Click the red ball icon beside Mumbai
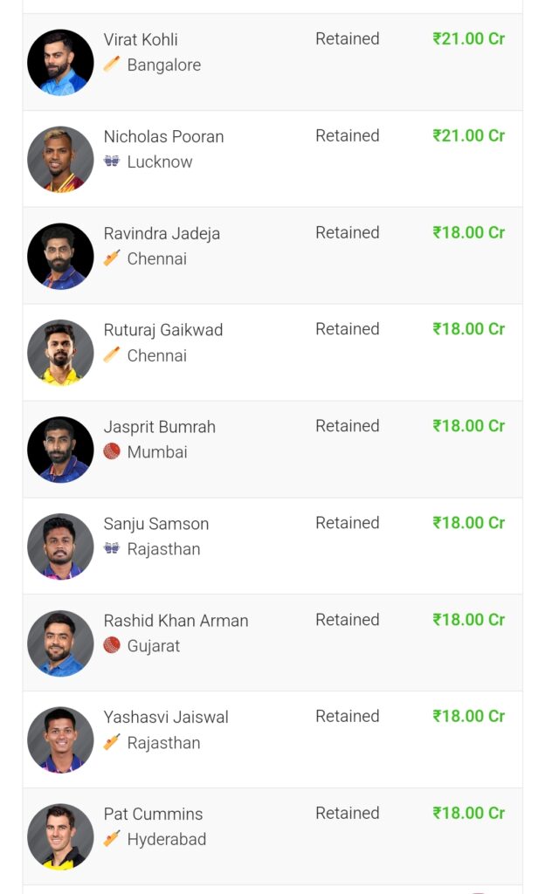545x894 pixels. point(112,451)
